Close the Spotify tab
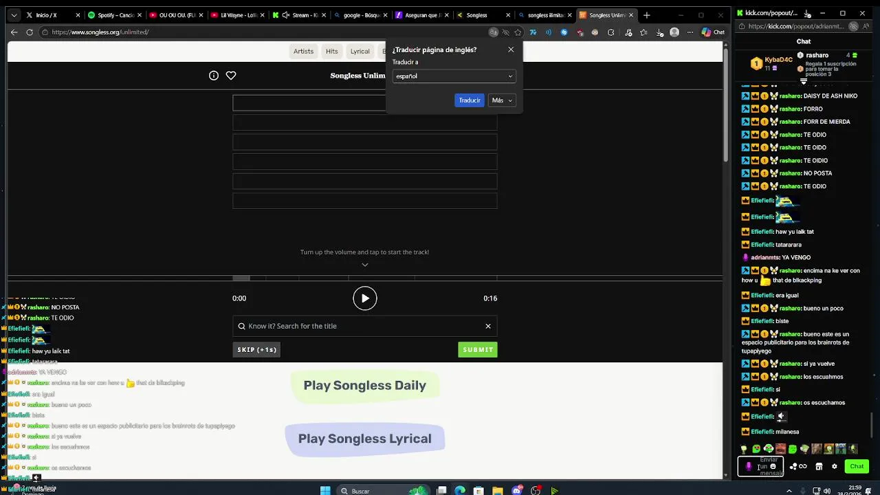 [x=140, y=15]
